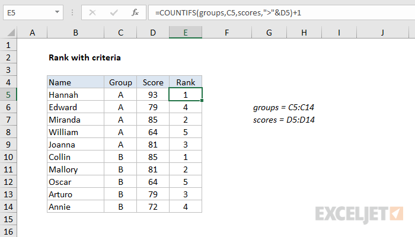Select the cell containing Annie
This screenshot has height=237, width=415.
76,207
